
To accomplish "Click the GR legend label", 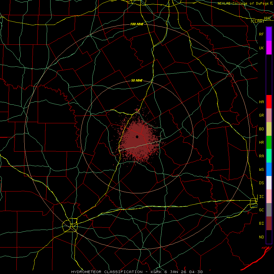I will pos(262,115).
